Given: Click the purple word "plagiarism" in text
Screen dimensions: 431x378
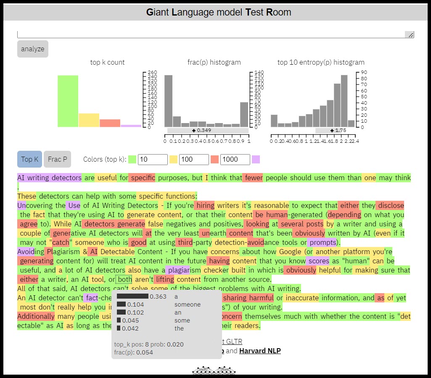Looking at the screenshot, I should coord(183,270).
